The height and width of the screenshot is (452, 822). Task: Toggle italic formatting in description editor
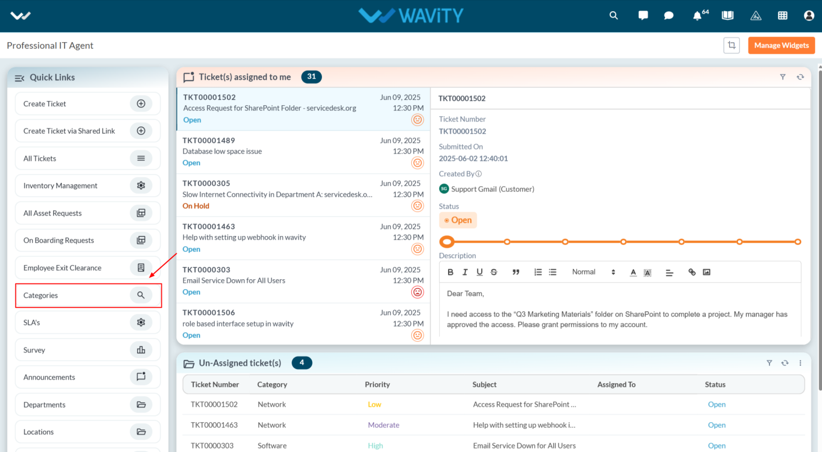(465, 272)
